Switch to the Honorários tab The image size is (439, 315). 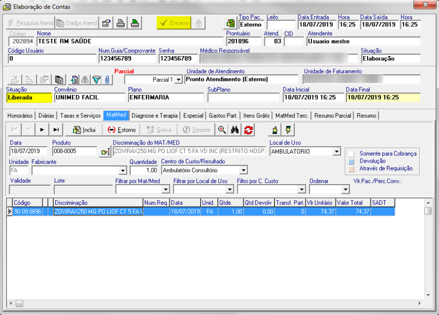tap(20, 116)
